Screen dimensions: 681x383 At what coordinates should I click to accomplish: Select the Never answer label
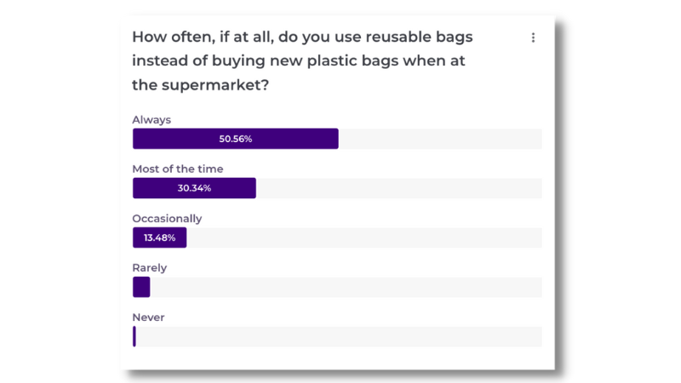pos(148,317)
